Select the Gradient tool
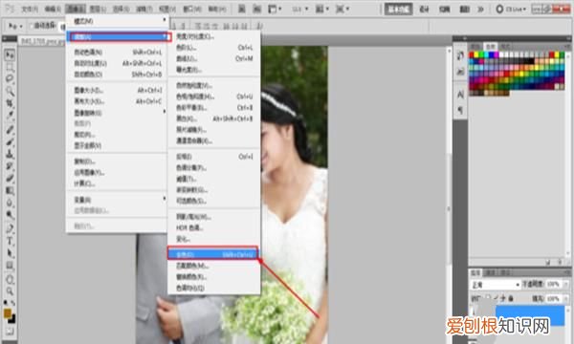 tap(10, 190)
